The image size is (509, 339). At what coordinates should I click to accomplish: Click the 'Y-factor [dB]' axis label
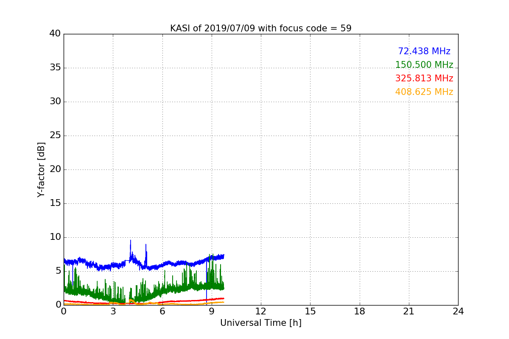[x=41, y=169]
